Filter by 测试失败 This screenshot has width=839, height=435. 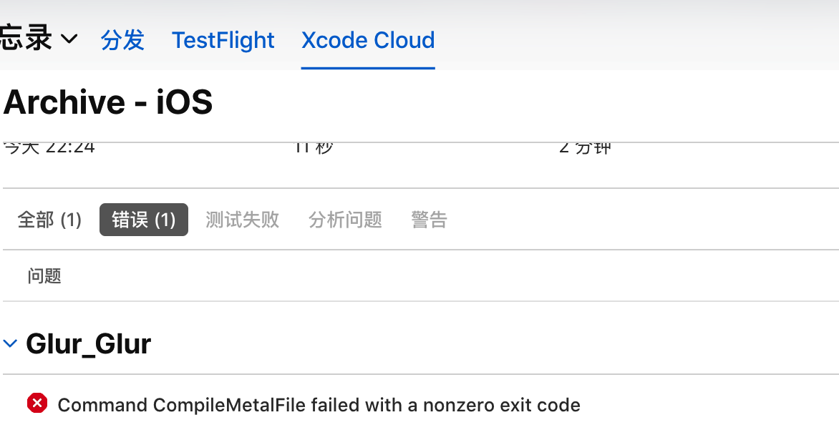[242, 220]
